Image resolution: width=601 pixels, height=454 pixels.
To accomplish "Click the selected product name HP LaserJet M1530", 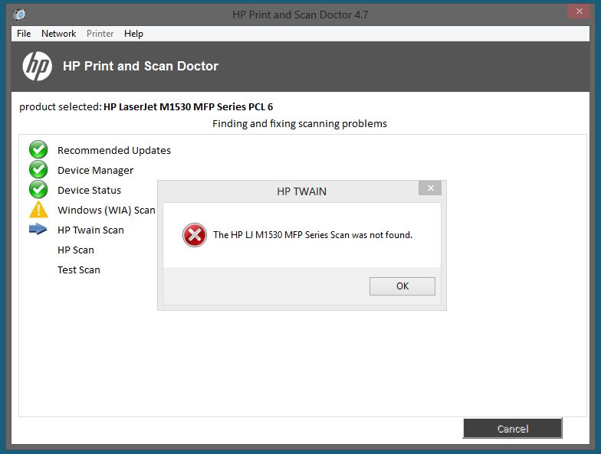I will point(189,107).
